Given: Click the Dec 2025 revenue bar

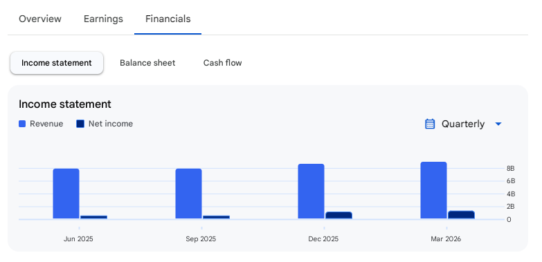Looking at the screenshot, I should tap(311, 191).
